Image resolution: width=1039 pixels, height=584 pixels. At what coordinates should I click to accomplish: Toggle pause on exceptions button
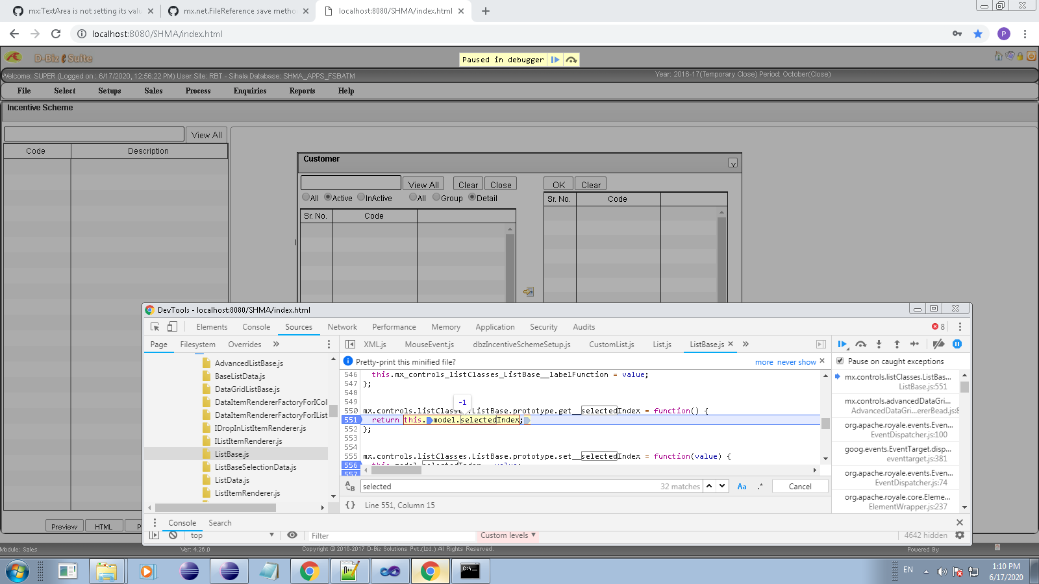(x=957, y=344)
